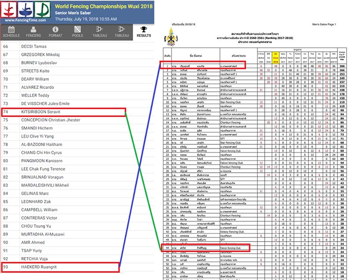The image size is (352, 280).
Task: Click the Format info icon
Action: coord(55,29)
